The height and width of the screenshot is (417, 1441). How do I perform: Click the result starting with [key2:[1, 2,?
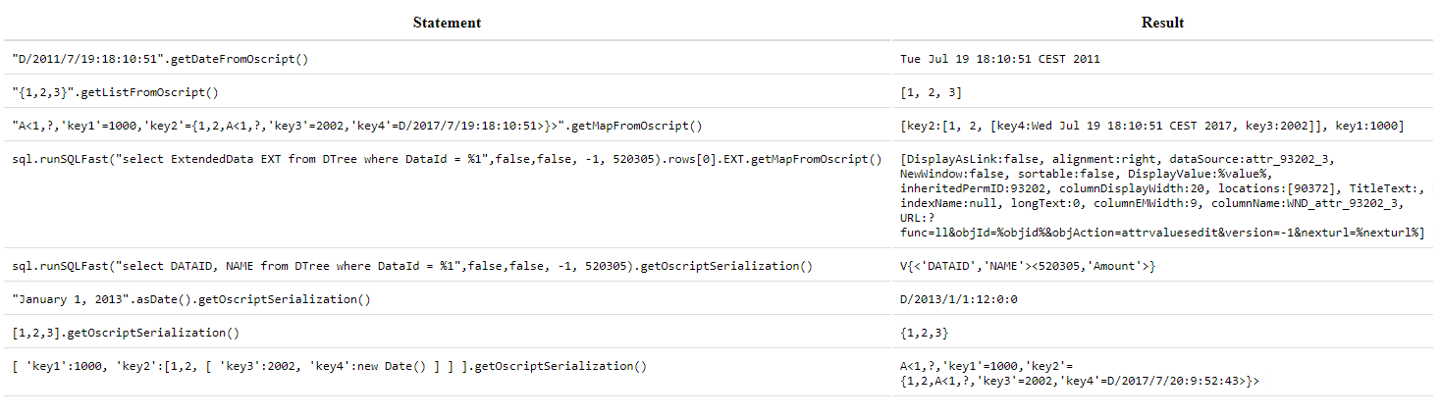click(x=1152, y=126)
